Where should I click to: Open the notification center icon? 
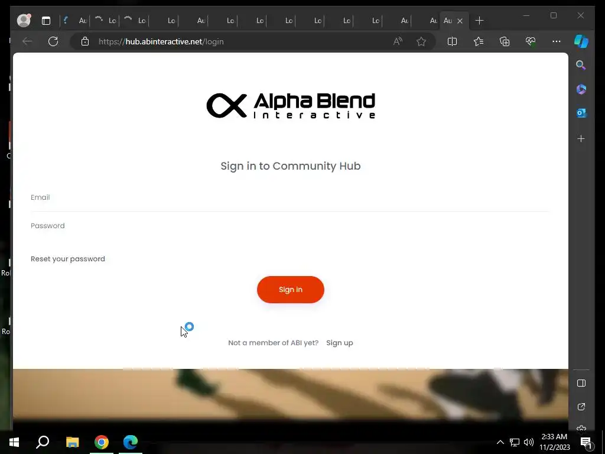click(x=586, y=443)
